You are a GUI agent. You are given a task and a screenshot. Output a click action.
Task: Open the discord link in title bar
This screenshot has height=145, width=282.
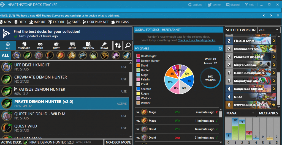click(233, 5)
